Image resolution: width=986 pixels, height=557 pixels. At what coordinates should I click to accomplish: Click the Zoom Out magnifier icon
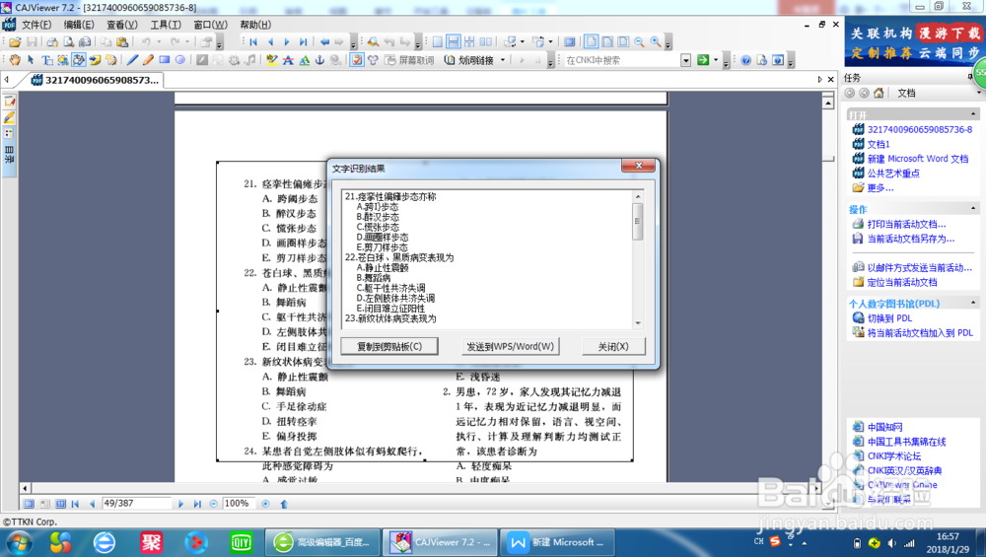click(640, 42)
